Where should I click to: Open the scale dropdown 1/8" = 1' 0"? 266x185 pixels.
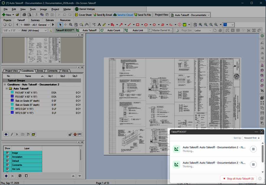click(12, 30)
